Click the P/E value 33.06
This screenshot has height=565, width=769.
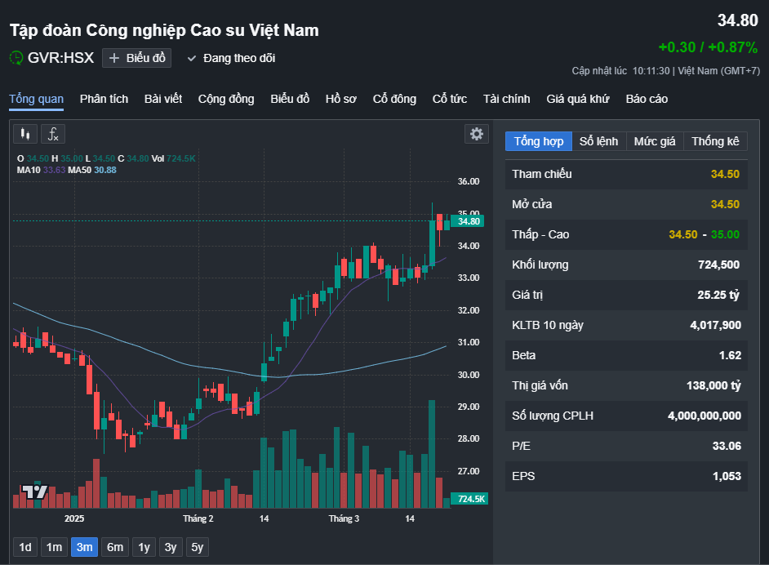[727, 447]
